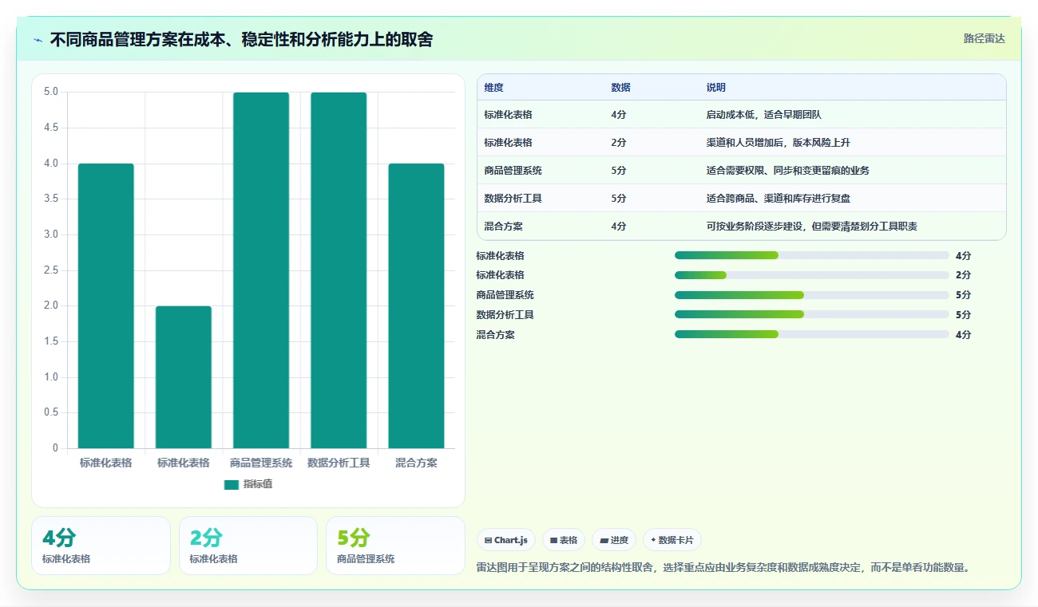Click the 商品管理系统 x-axis label under the chart

tap(261, 463)
